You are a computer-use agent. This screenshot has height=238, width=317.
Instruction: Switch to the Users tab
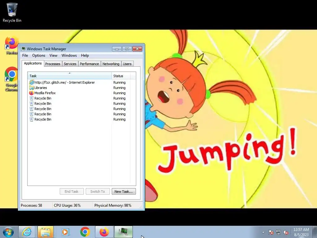point(127,64)
